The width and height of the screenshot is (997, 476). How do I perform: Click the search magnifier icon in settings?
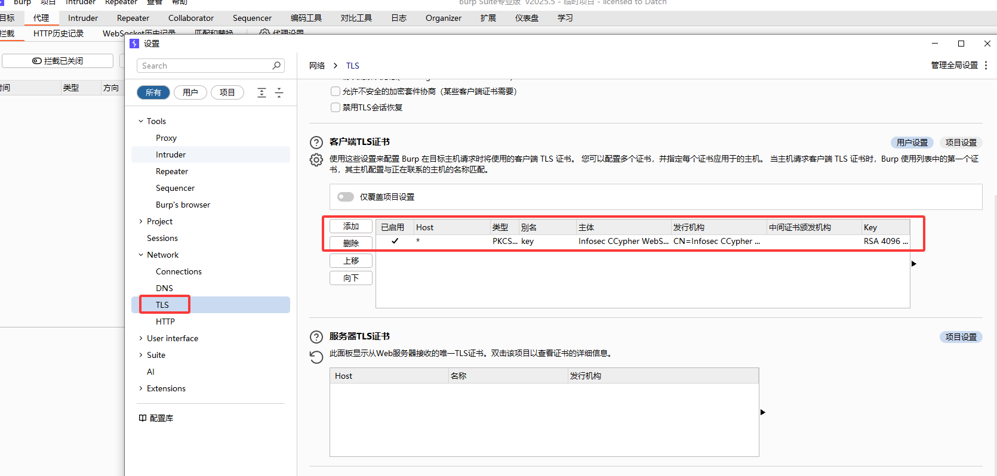click(x=276, y=66)
